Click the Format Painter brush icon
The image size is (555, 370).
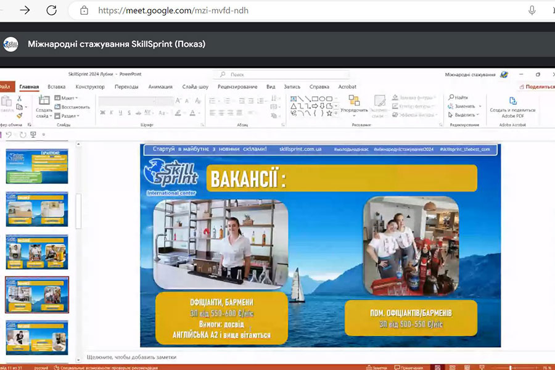[20, 115]
